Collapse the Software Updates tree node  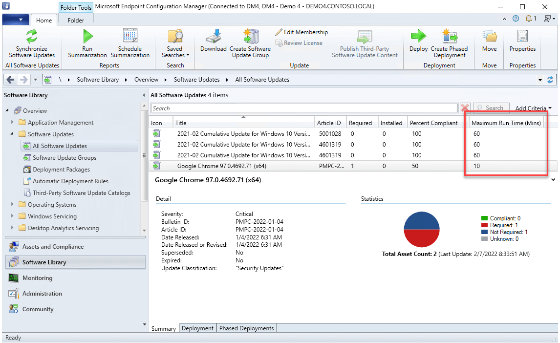pos(12,134)
